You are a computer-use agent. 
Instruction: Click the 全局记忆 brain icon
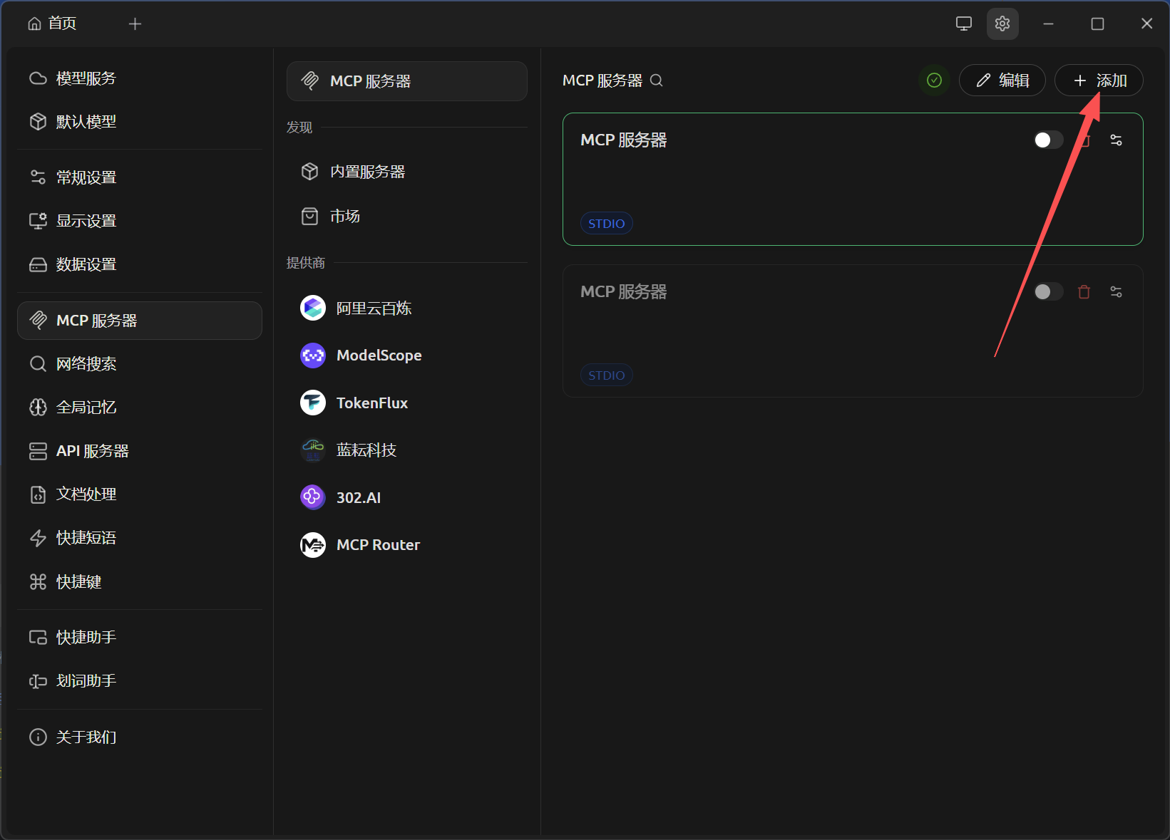click(x=38, y=408)
